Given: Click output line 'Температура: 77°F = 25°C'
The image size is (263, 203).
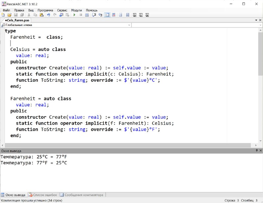Looking at the screenshot, I should 34,163.
